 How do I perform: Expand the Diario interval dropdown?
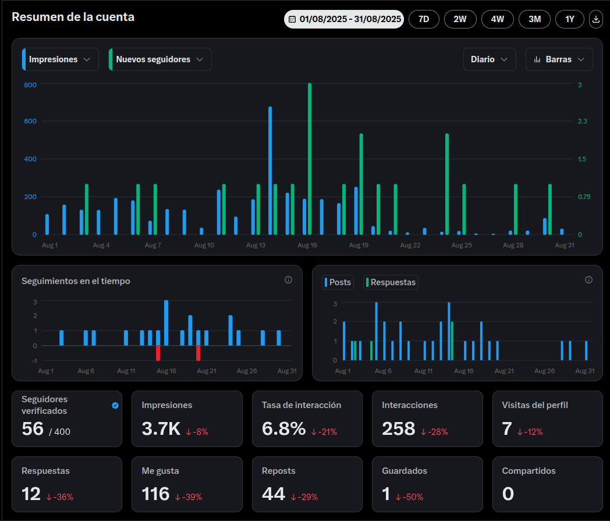490,59
